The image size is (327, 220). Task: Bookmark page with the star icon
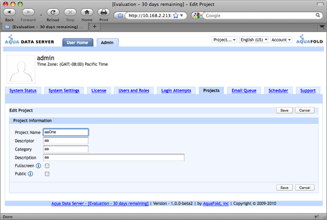176,15
